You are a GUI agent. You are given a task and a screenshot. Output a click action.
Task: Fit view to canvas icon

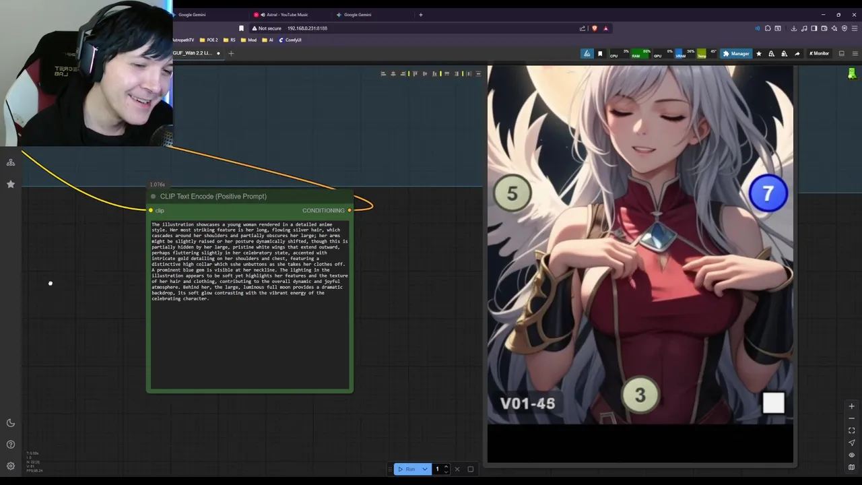pyautogui.click(x=851, y=430)
